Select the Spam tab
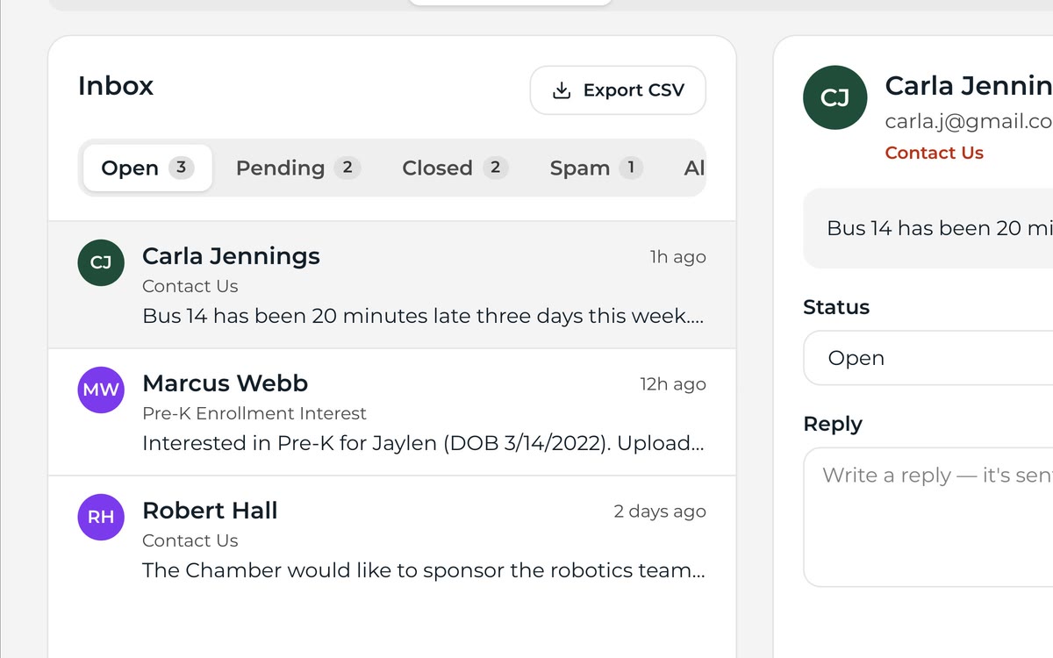This screenshot has height=658, width=1053. click(596, 168)
